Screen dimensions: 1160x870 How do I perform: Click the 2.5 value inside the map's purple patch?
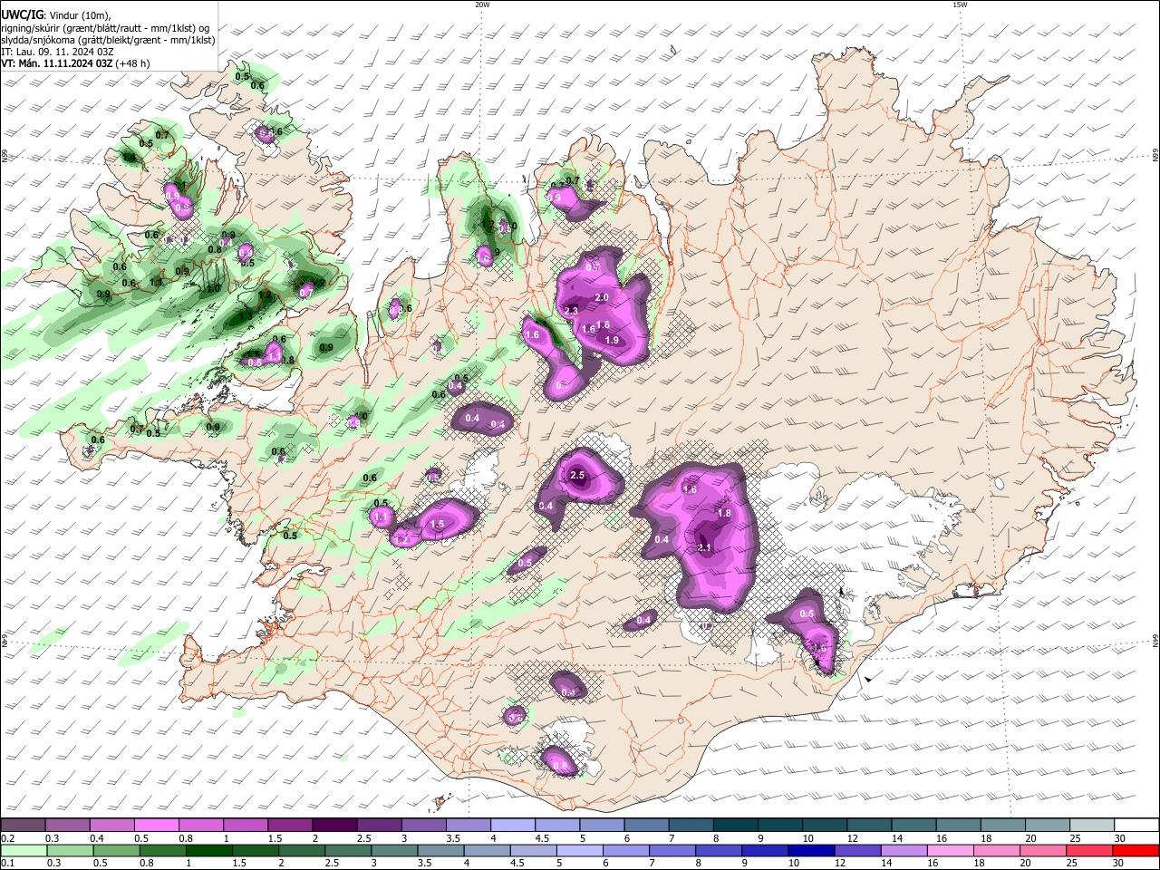tap(577, 476)
